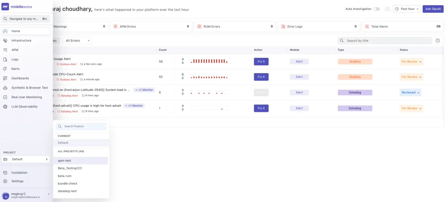The width and height of the screenshot is (446, 202).
Task: Toggle the Auto Investigation switch
Action: (376, 9)
